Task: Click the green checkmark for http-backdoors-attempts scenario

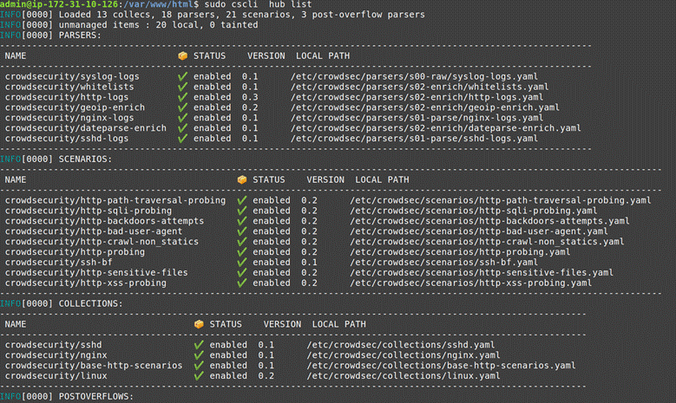Action: pos(242,221)
